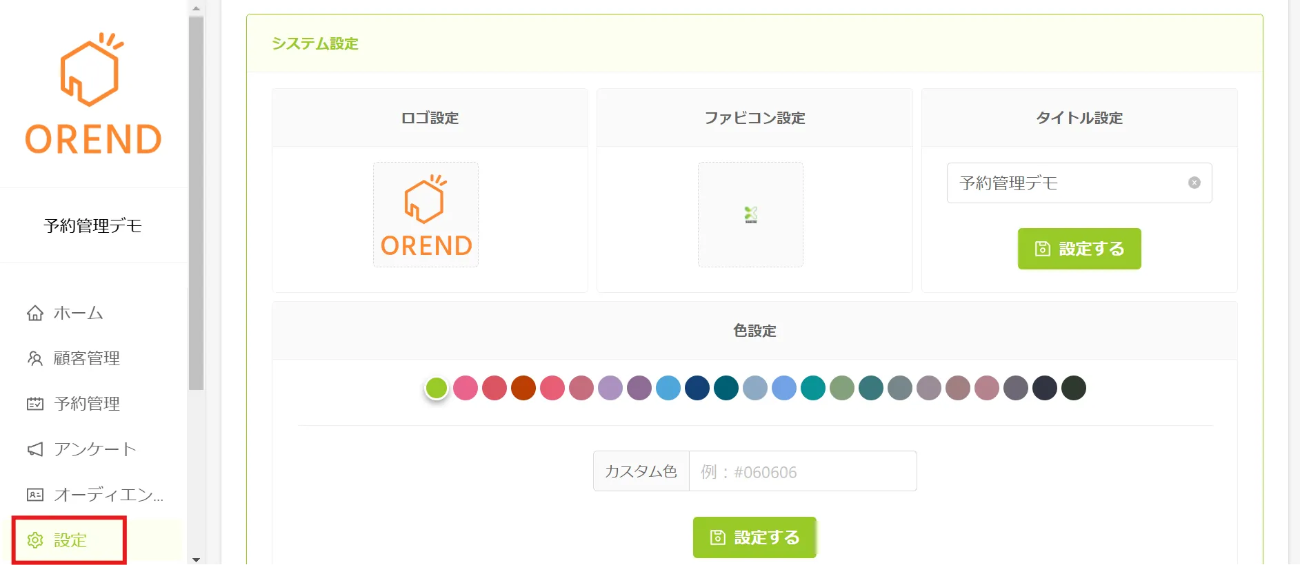
Task: Click the ファビコン設定 card header
Action: coord(754,118)
